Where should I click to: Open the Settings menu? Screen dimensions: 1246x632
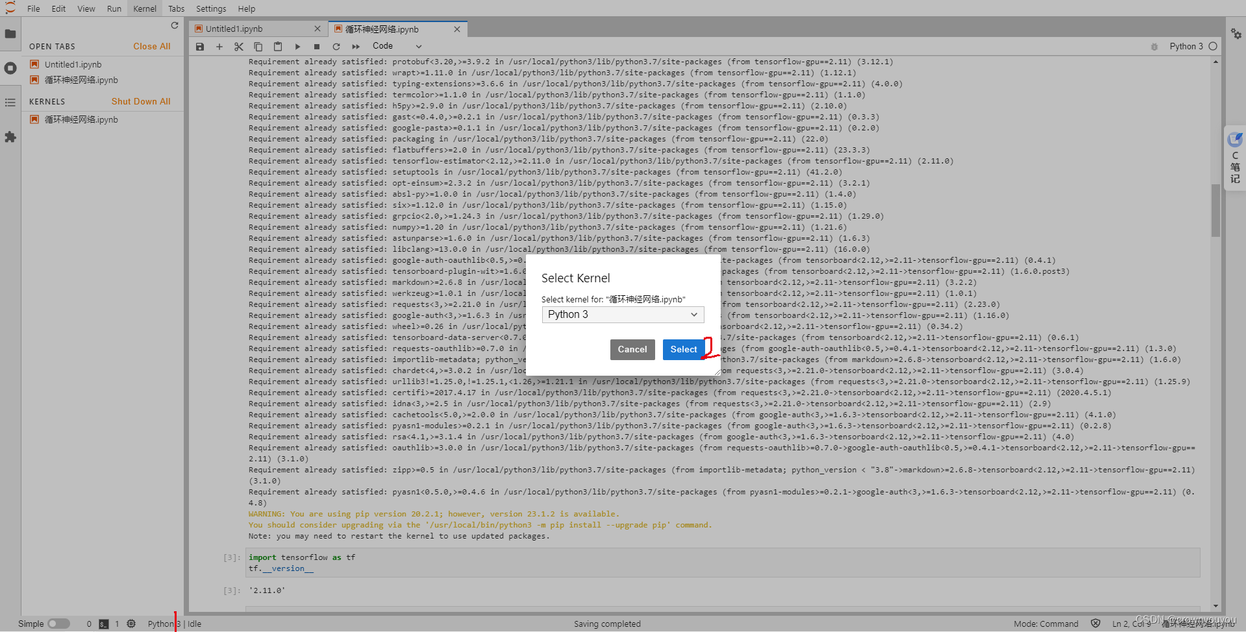[211, 8]
